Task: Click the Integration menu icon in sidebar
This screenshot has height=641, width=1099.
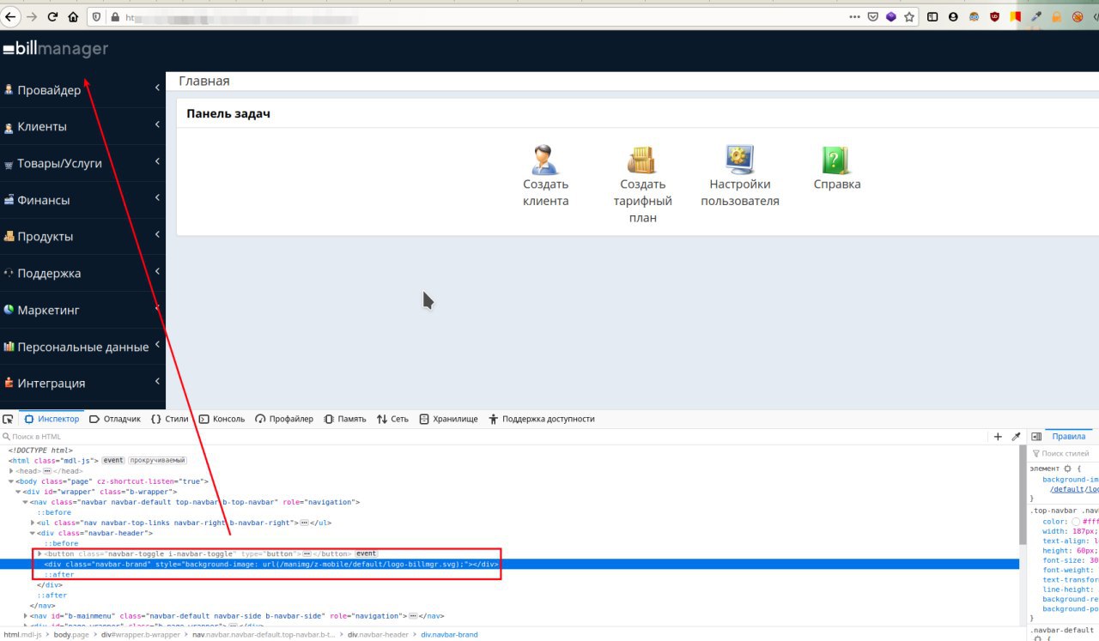Action: coord(9,383)
